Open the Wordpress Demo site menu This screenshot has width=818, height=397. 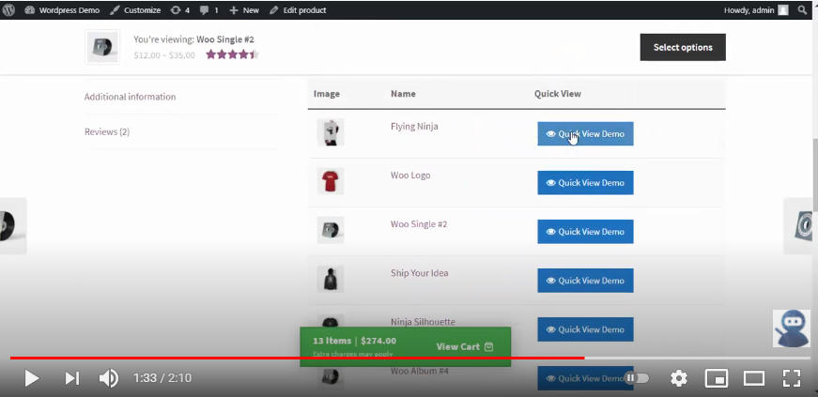pos(62,10)
